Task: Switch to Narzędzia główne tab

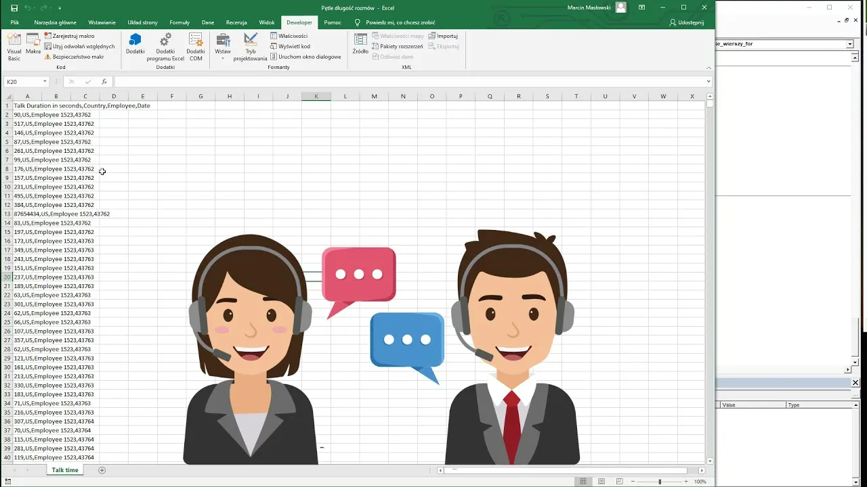Action: pos(56,22)
